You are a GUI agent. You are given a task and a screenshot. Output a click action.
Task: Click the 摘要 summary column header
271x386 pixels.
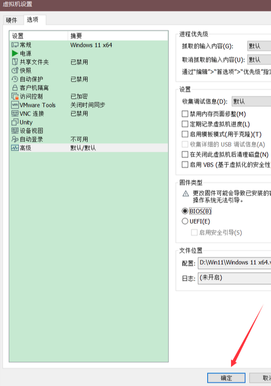[x=118, y=36]
